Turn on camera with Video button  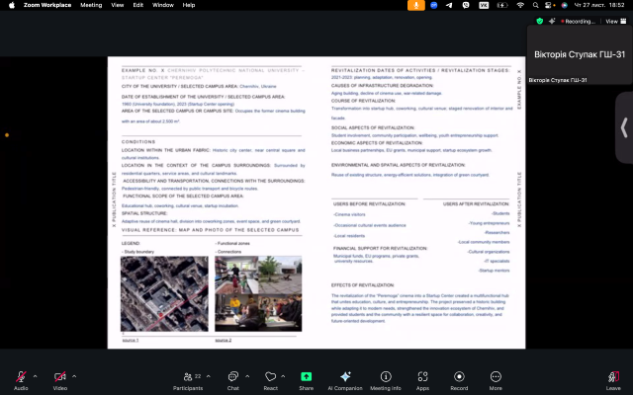[x=60, y=377]
